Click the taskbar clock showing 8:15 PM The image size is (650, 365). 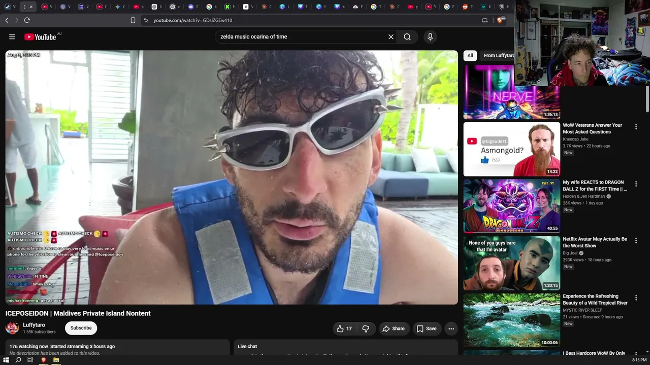coord(639,360)
